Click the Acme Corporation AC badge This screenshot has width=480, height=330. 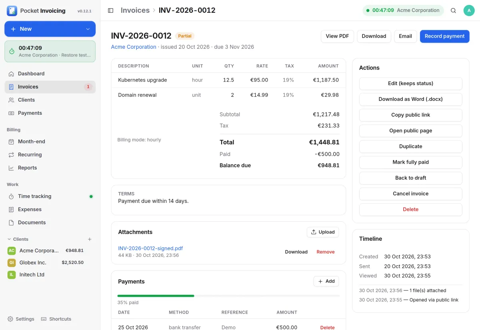click(12, 251)
